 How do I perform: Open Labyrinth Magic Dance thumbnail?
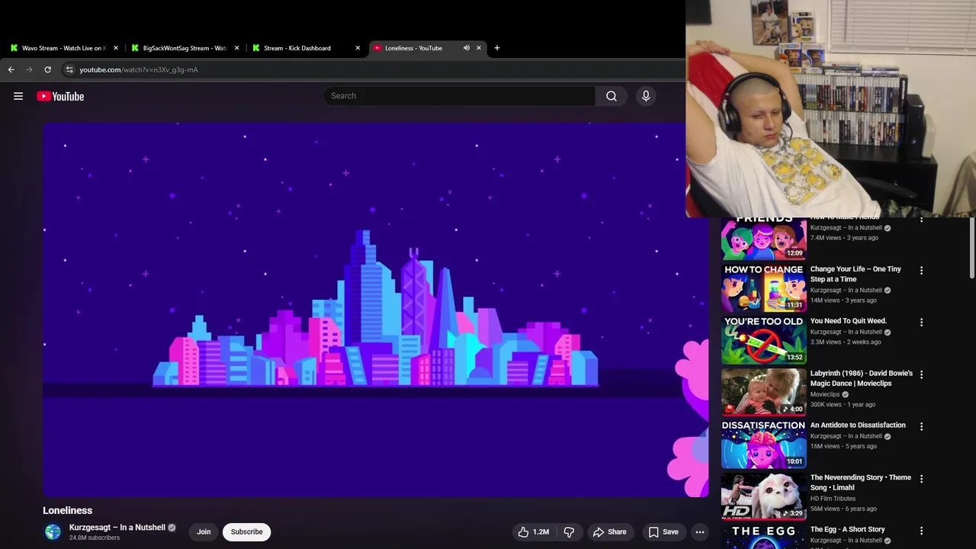point(764,392)
